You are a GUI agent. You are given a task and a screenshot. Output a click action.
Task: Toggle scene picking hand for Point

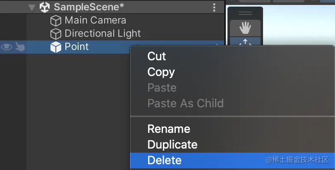pos(19,47)
